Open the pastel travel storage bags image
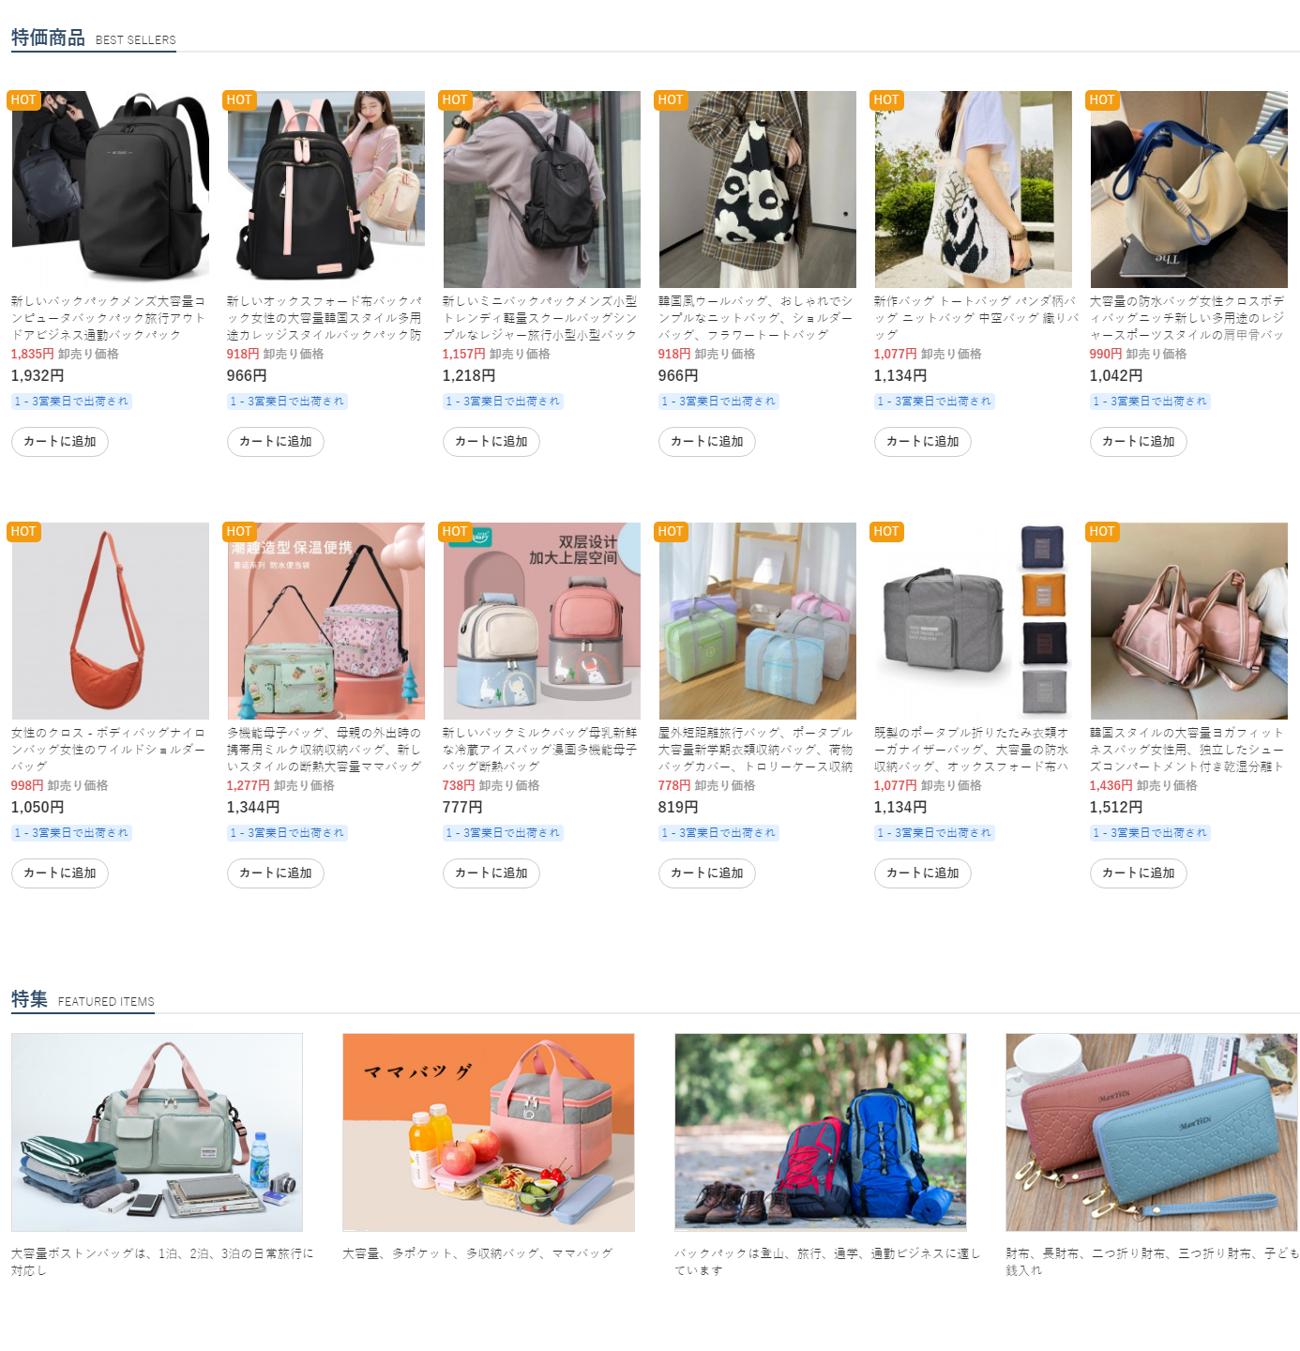This screenshot has width=1300, height=1351. [758, 621]
